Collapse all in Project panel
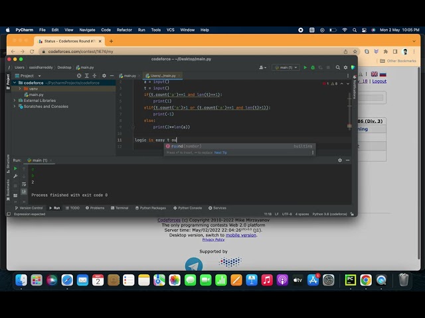This screenshot has width=425, height=318. (94, 76)
